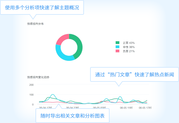Image resolution: width=179 pixels, height=123 pixels.
Task: Click the 情感倾向分布 chart title
Action: click(35, 24)
